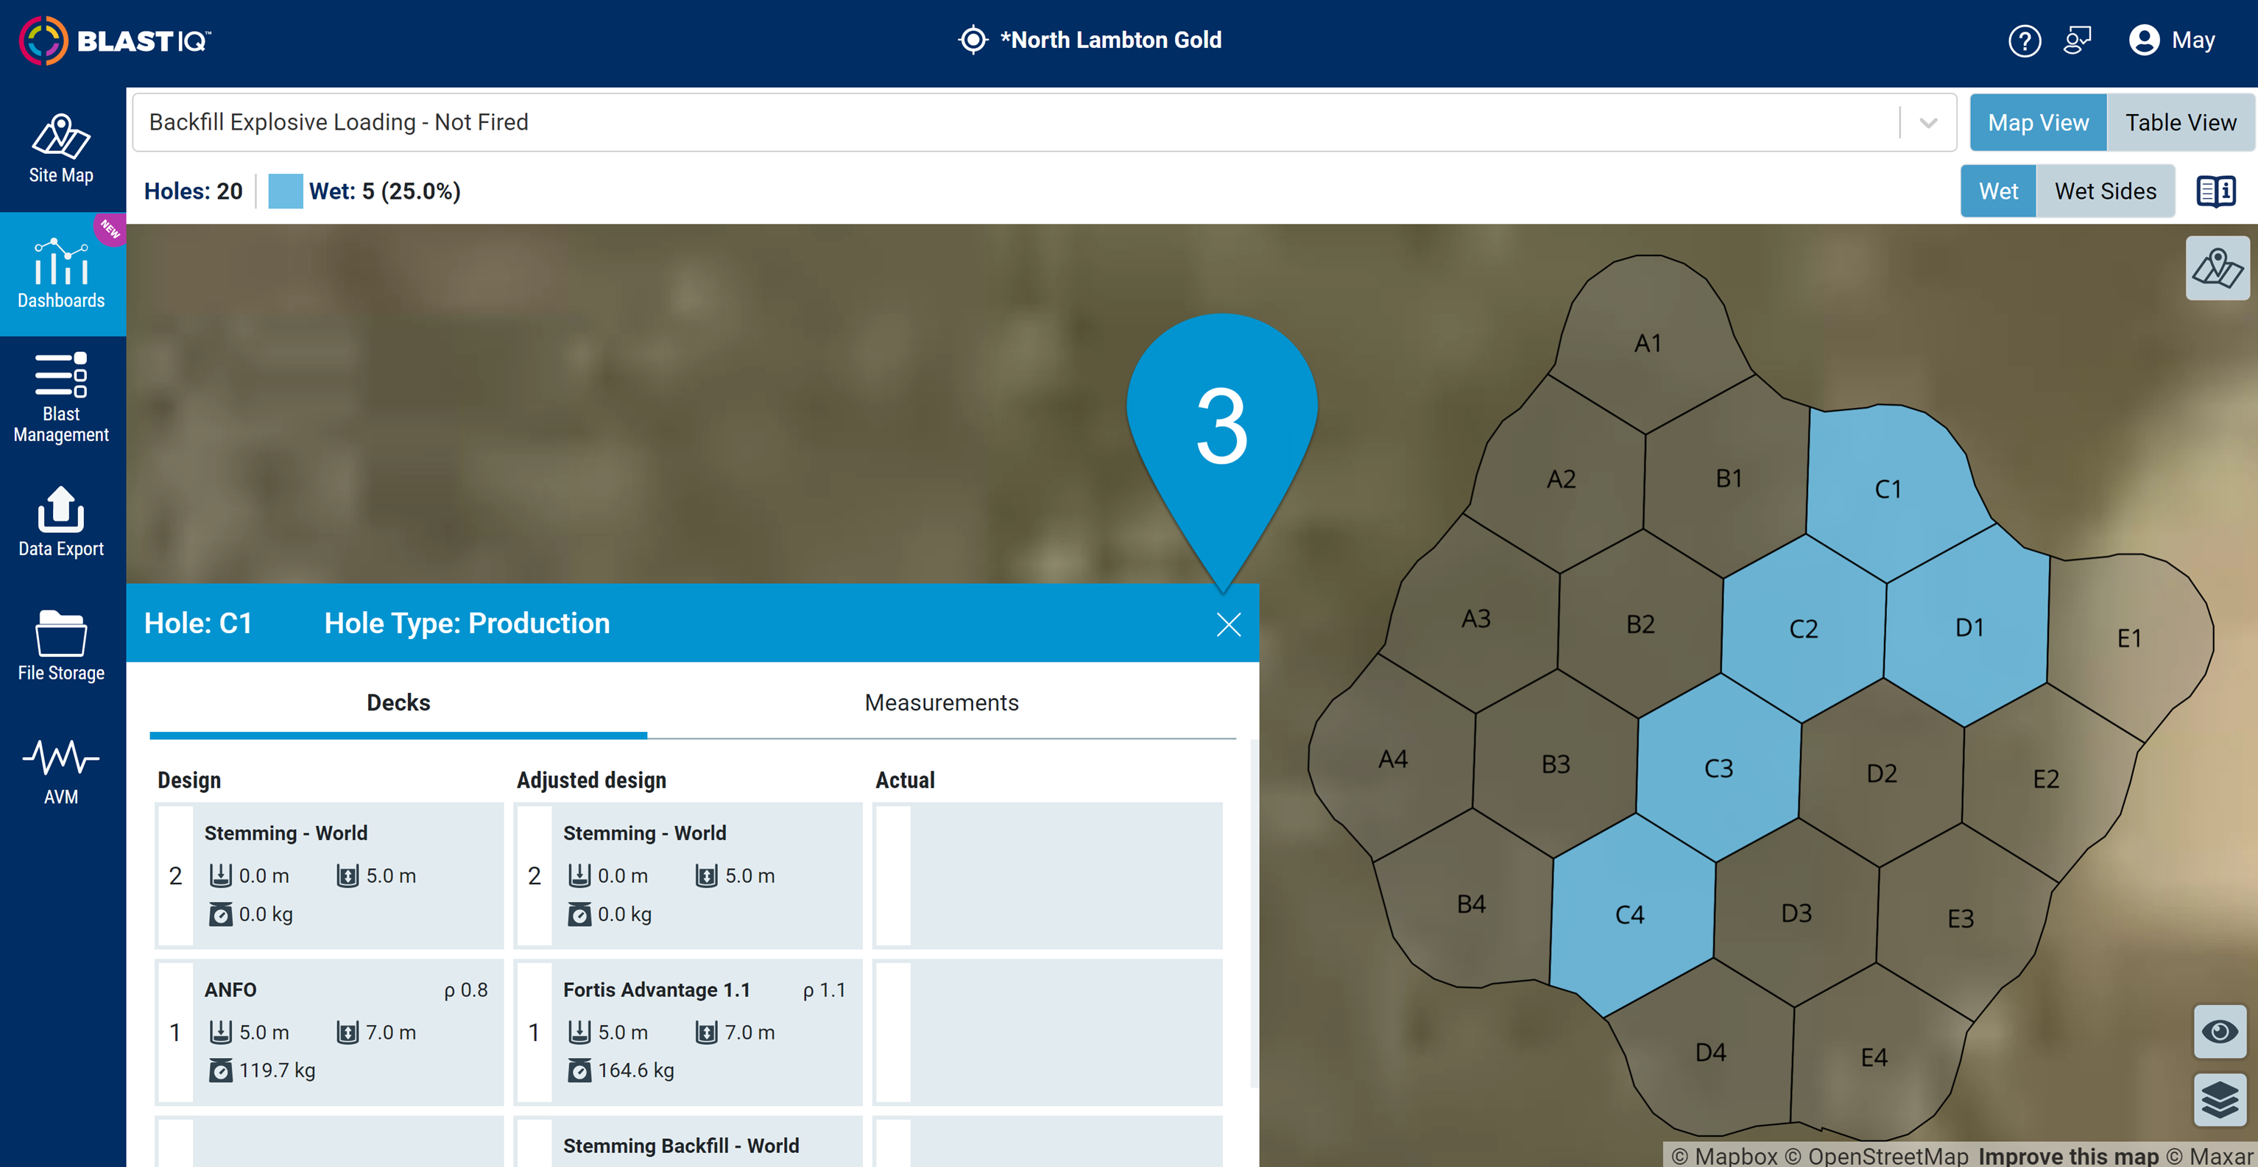Click the Mapbox attribution link
Image resolution: width=2258 pixels, height=1167 pixels.
pyautogui.click(x=1724, y=1156)
